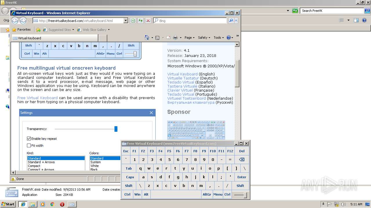This screenshot has height=208, width=371.
Task: Select Standard + Arrows in Kind list
Action: coord(41,162)
